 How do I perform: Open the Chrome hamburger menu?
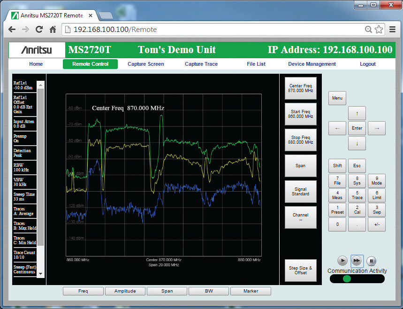pos(392,30)
